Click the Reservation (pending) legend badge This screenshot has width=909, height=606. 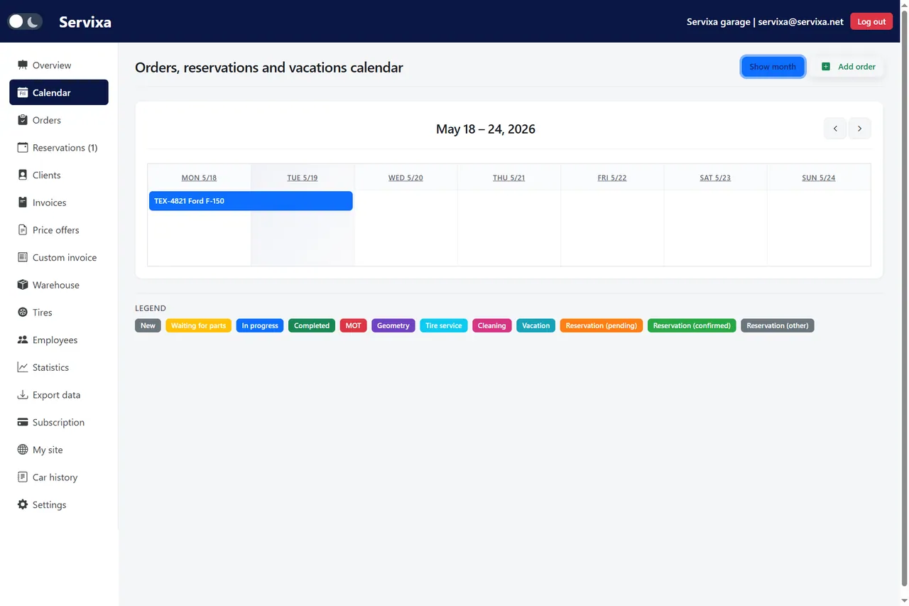[x=602, y=325]
